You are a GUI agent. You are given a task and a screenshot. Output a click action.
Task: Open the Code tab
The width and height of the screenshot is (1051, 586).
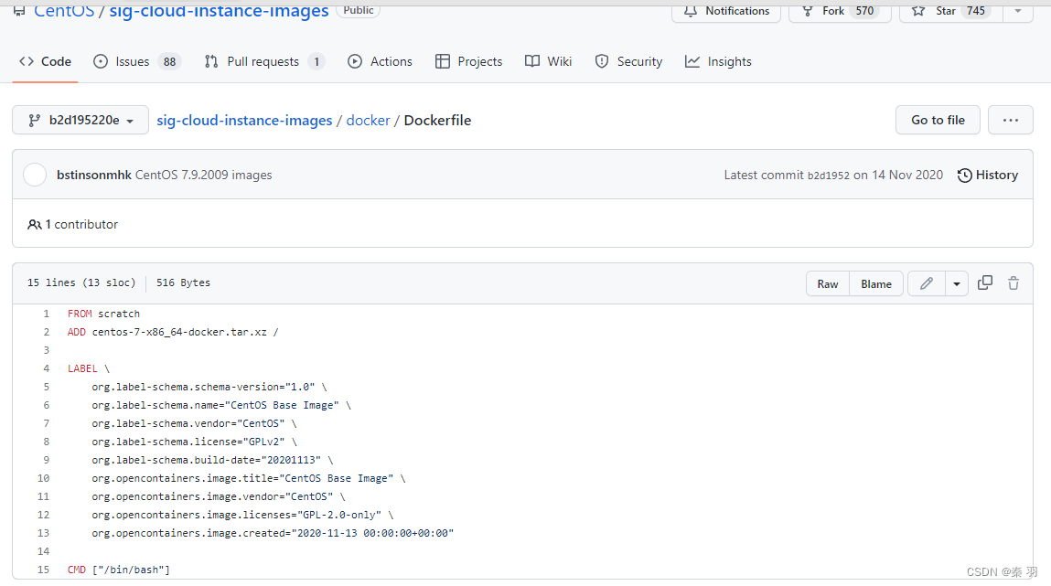45,61
